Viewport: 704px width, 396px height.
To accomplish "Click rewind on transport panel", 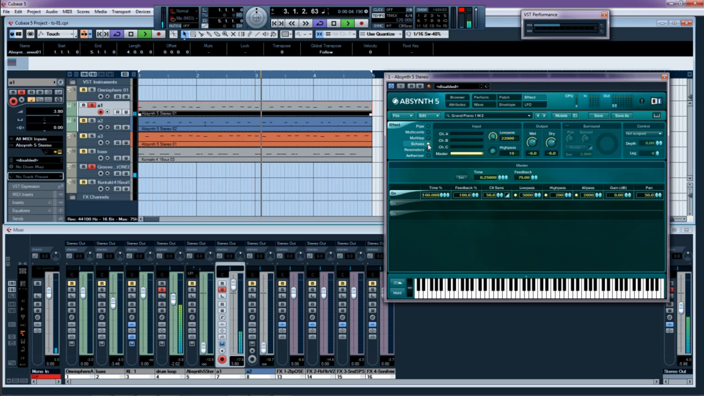I will 292,23.
